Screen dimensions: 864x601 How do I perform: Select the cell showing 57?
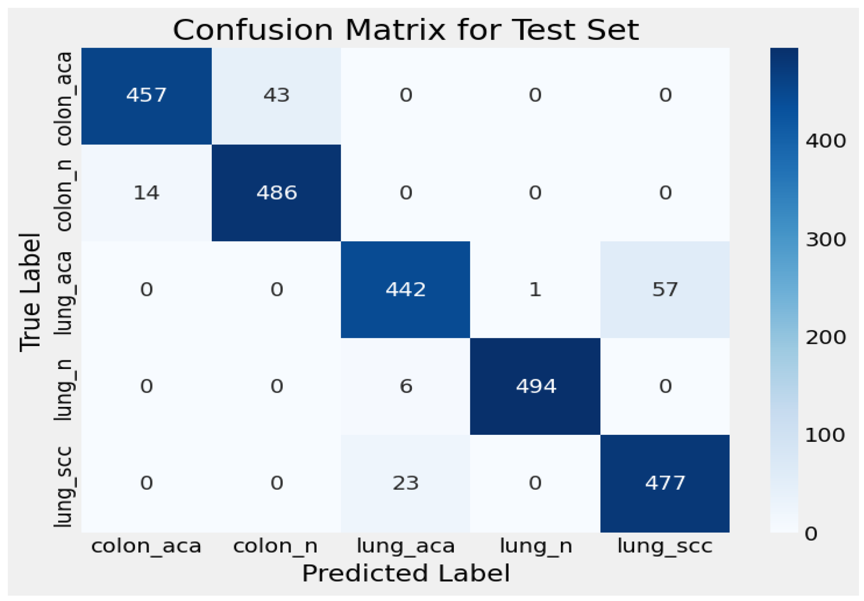(x=665, y=290)
